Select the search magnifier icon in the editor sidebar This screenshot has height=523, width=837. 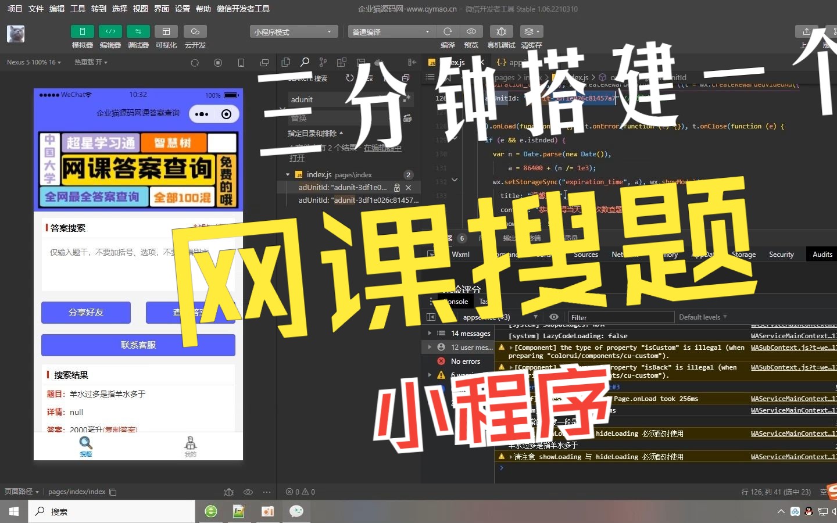click(x=305, y=62)
